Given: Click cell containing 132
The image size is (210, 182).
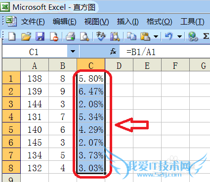Looking at the screenshot, I should click(x=35, y=167).
